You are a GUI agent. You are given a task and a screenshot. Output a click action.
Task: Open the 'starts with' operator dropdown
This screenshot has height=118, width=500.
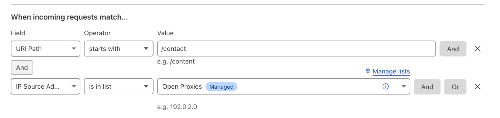118,49
